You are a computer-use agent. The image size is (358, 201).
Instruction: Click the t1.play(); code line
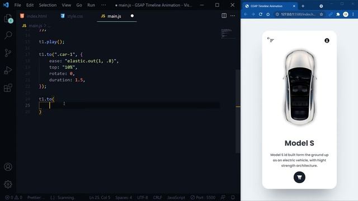(51, 42)
